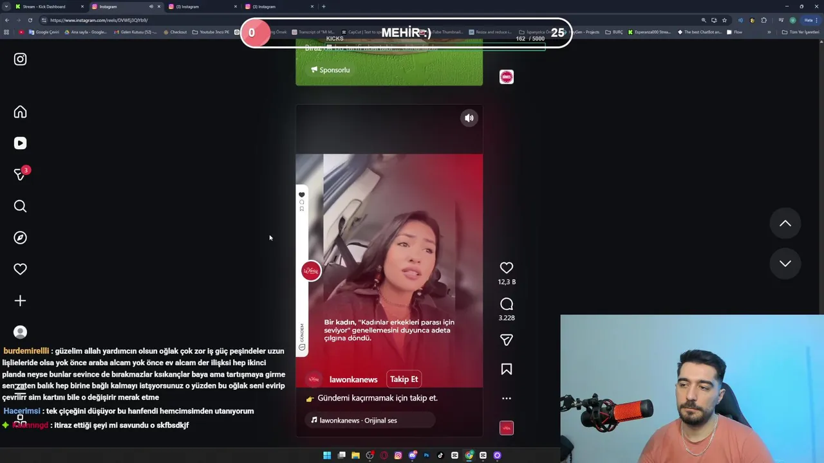The height and width of the screenshot is (463, 824).
Task: Switch to the second (3) Instagram tab
Action: 201,6
